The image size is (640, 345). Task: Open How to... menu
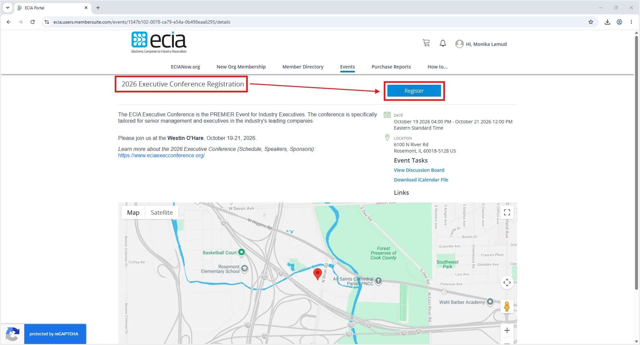click(x=437, y=67)
